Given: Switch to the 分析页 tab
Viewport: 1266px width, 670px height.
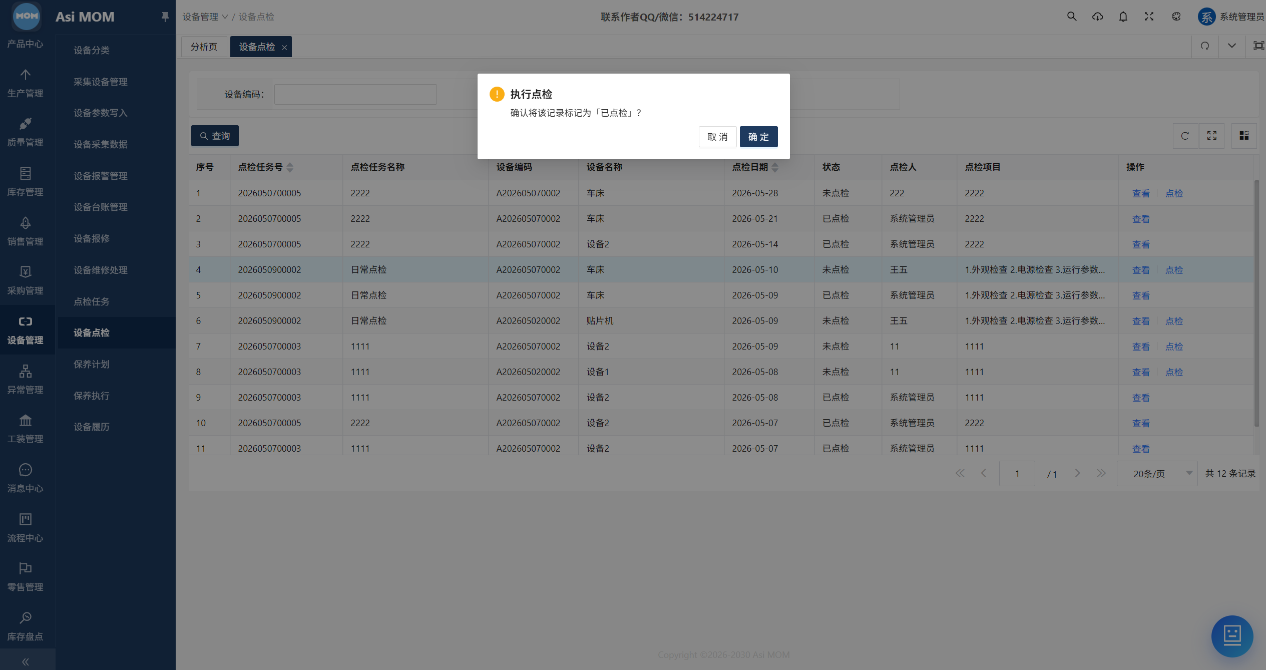Looking at the screenshot, I should point(204,47).
